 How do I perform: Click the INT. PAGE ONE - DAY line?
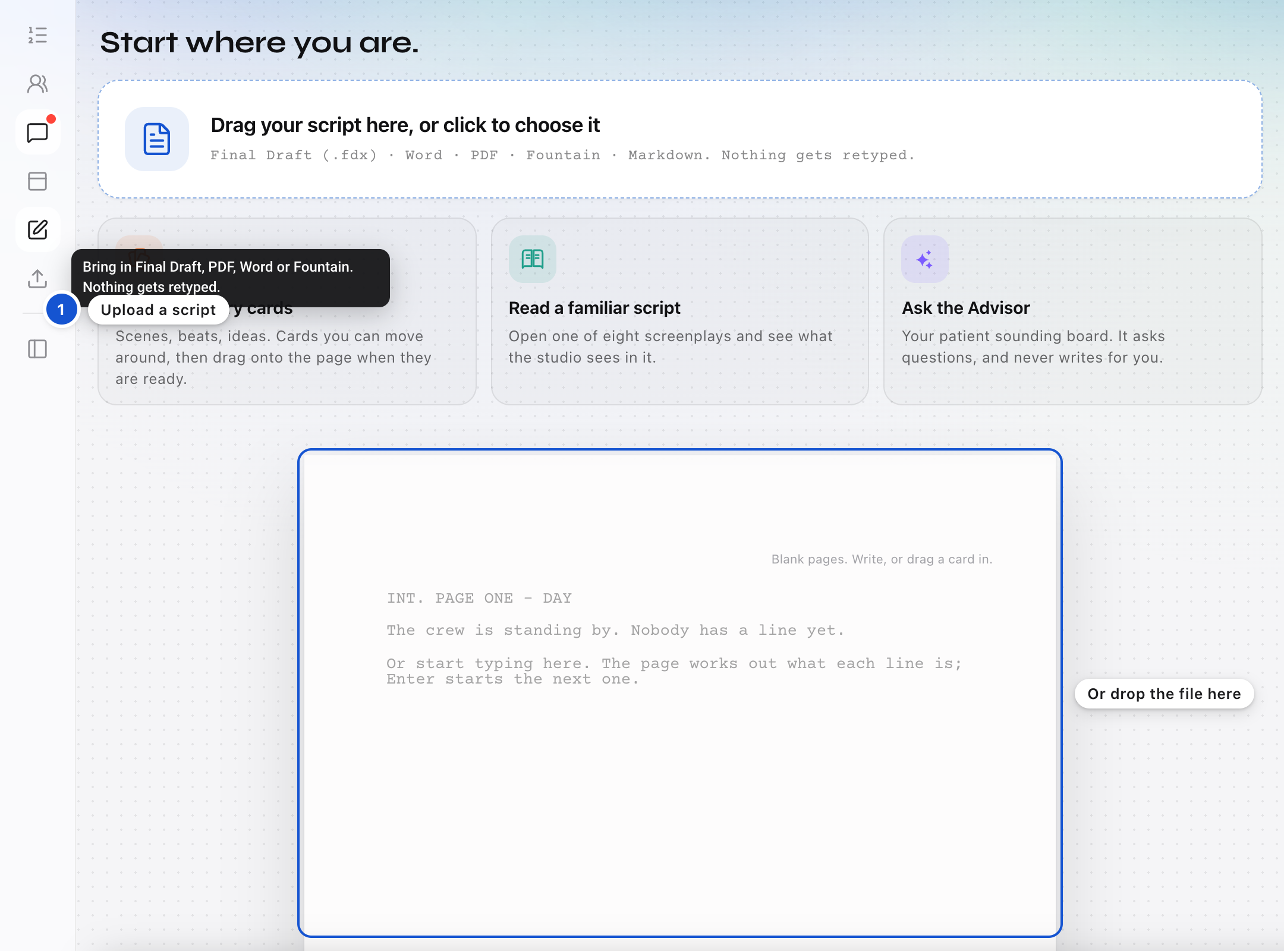(x=479, y=598)
